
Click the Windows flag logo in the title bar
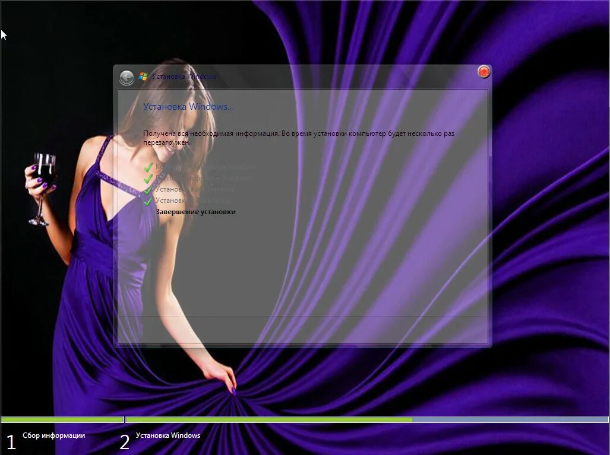tap(143, 77)
